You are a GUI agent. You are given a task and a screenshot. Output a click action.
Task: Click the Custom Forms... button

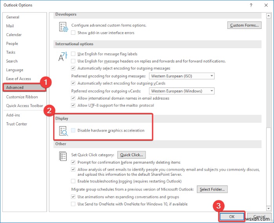[x=244, y=25]
